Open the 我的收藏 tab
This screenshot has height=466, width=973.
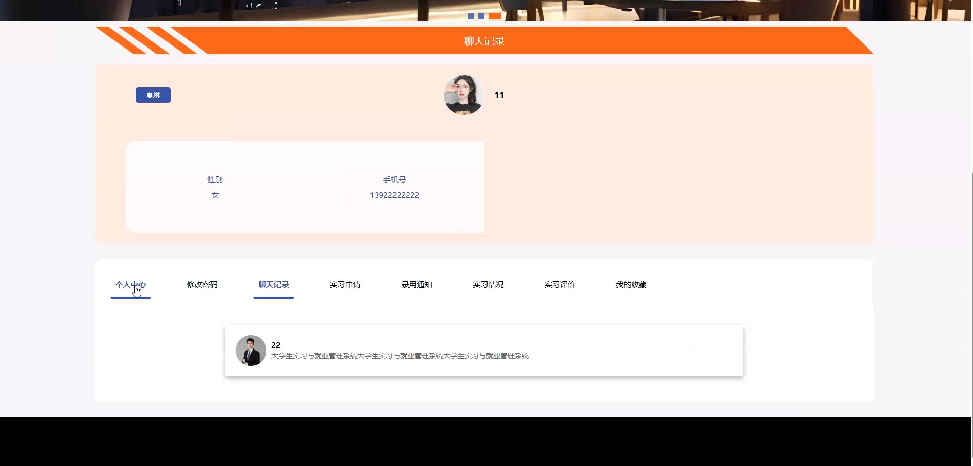click(632, 285)
